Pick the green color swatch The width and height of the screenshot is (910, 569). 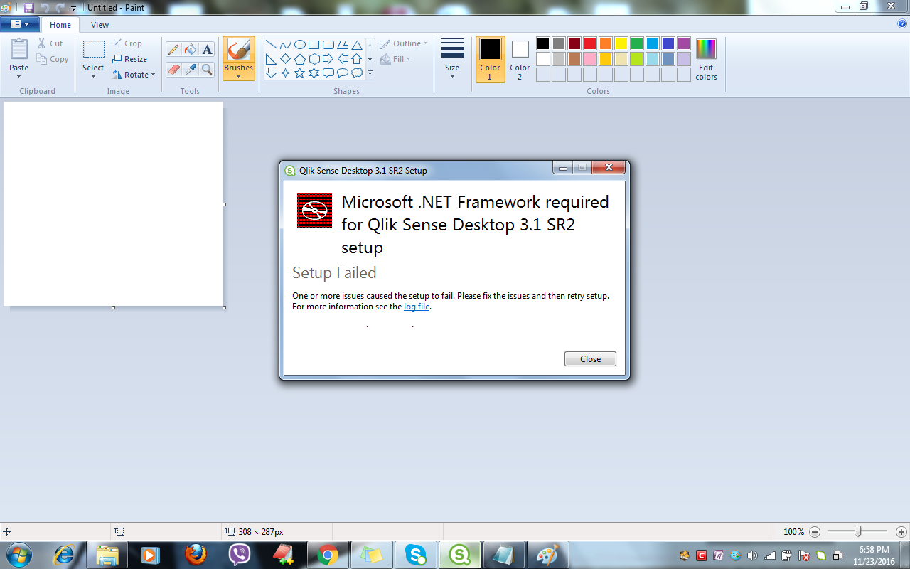[x=636, y=43]
